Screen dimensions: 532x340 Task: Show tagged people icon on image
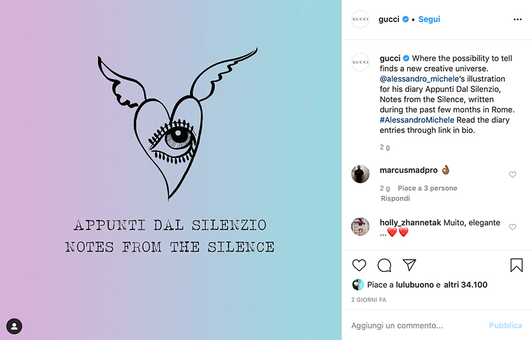pyautogui.click(x=14, y=326)
